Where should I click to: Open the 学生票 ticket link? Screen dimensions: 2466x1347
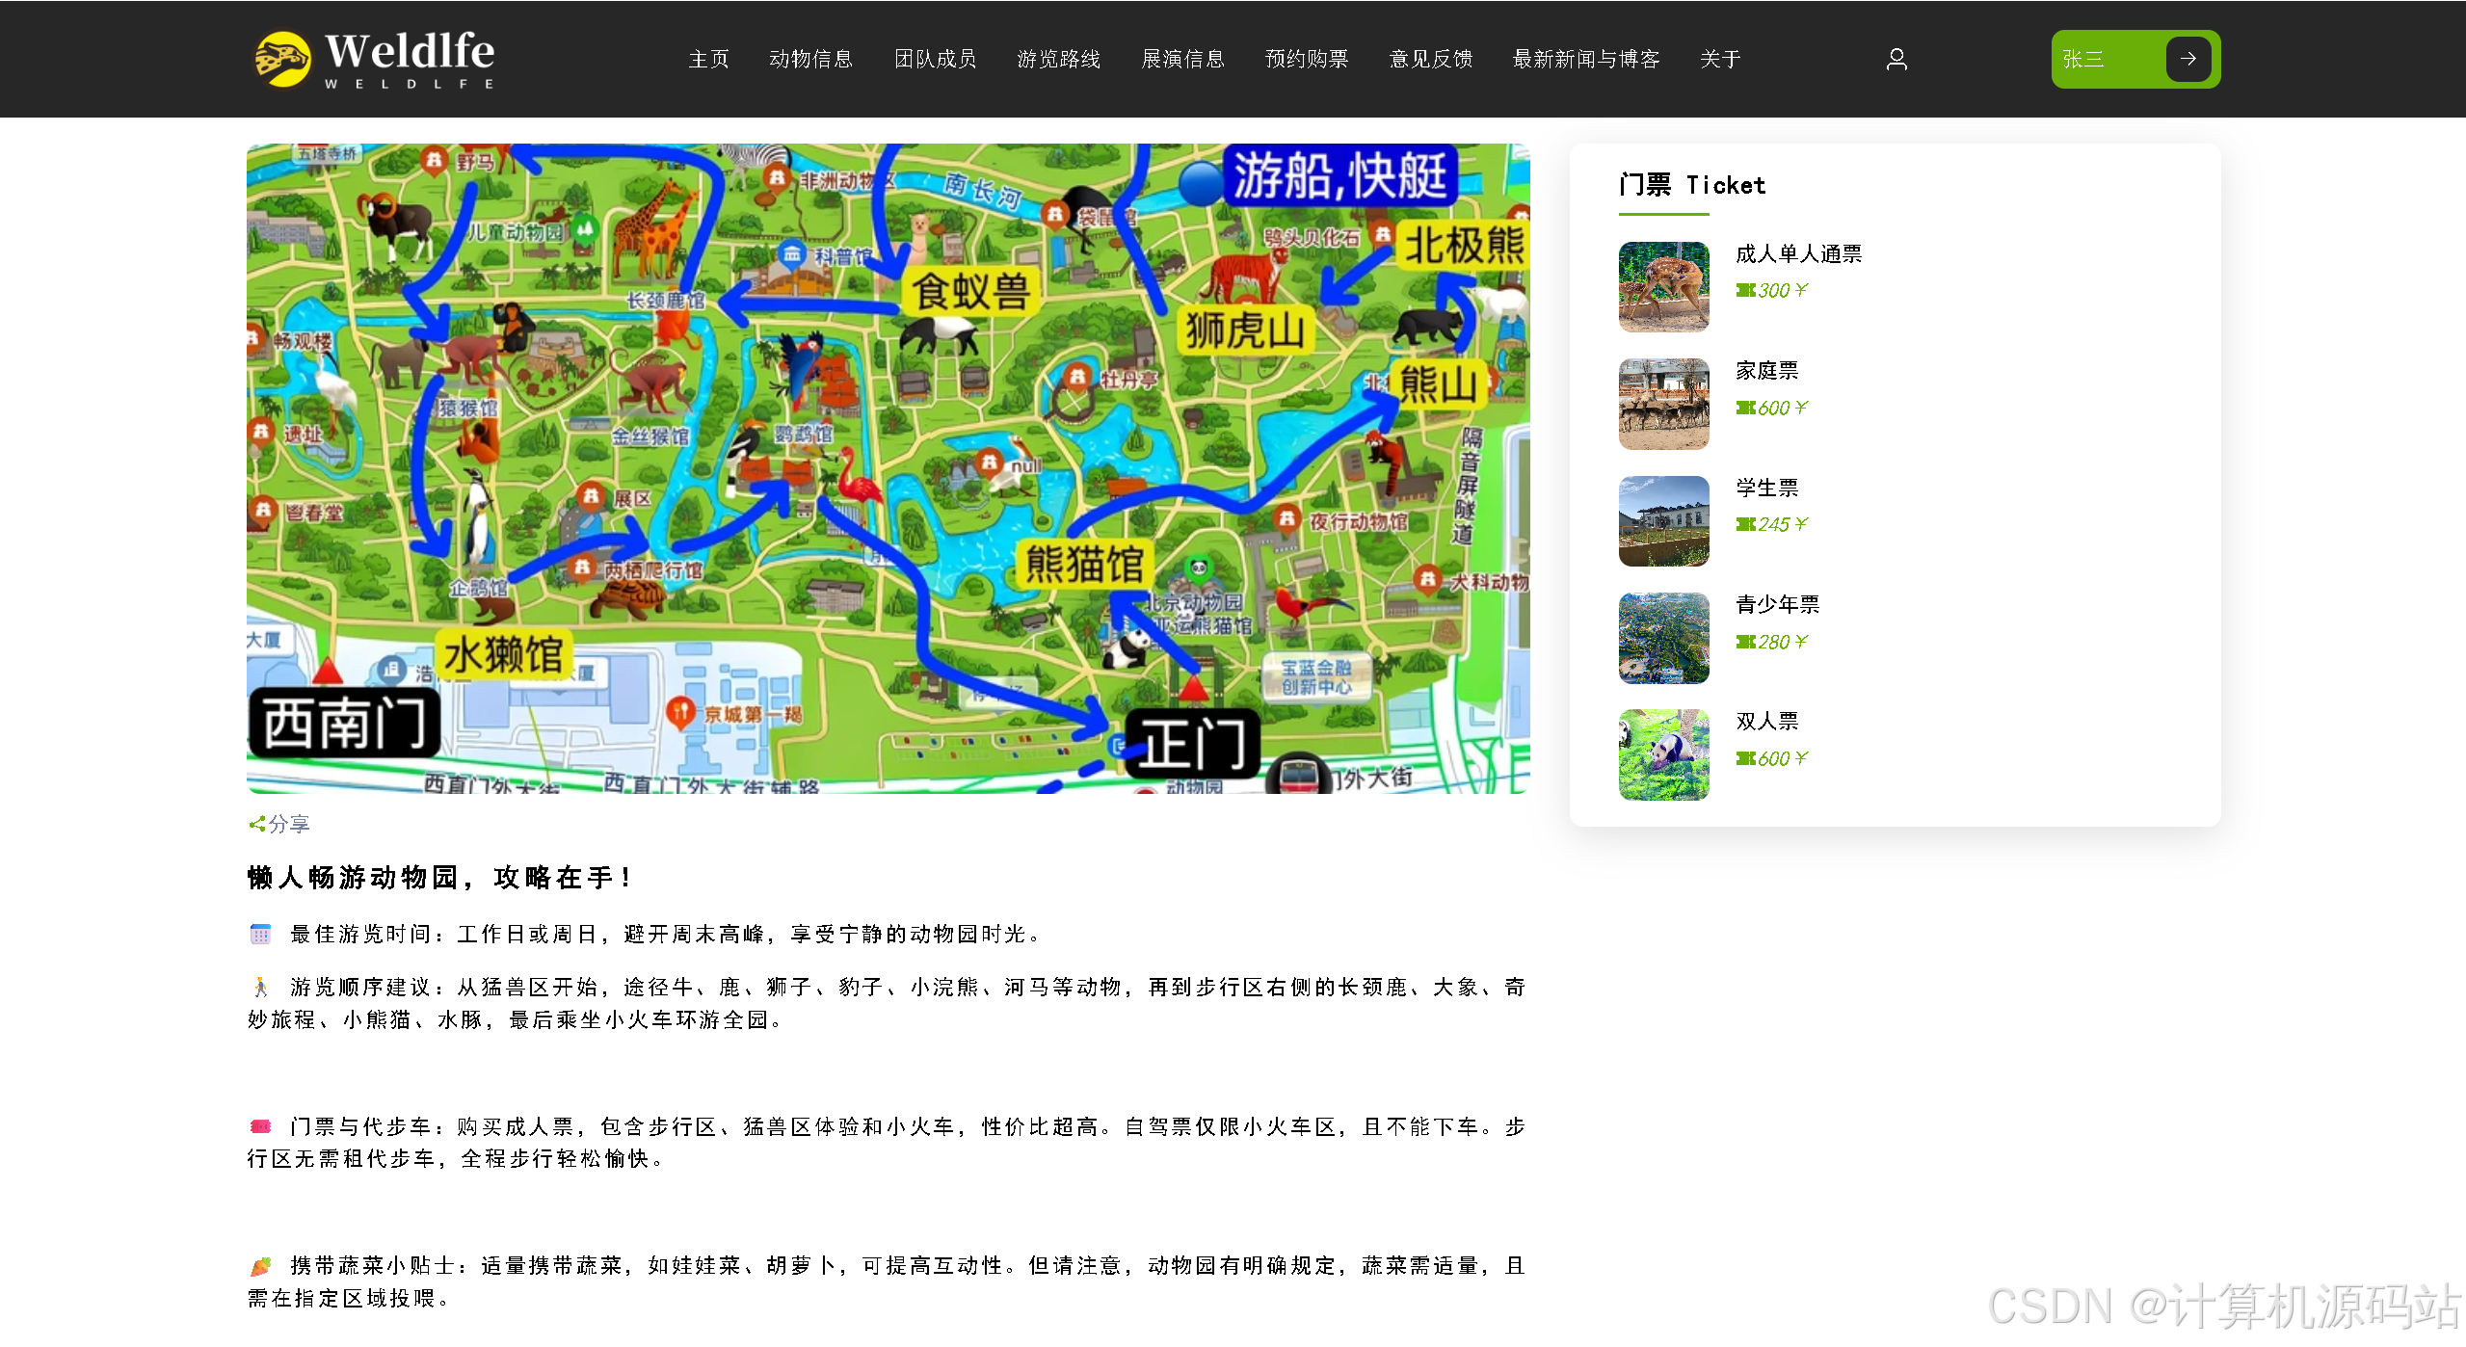pyautogui.click(x=1766, y=488)
